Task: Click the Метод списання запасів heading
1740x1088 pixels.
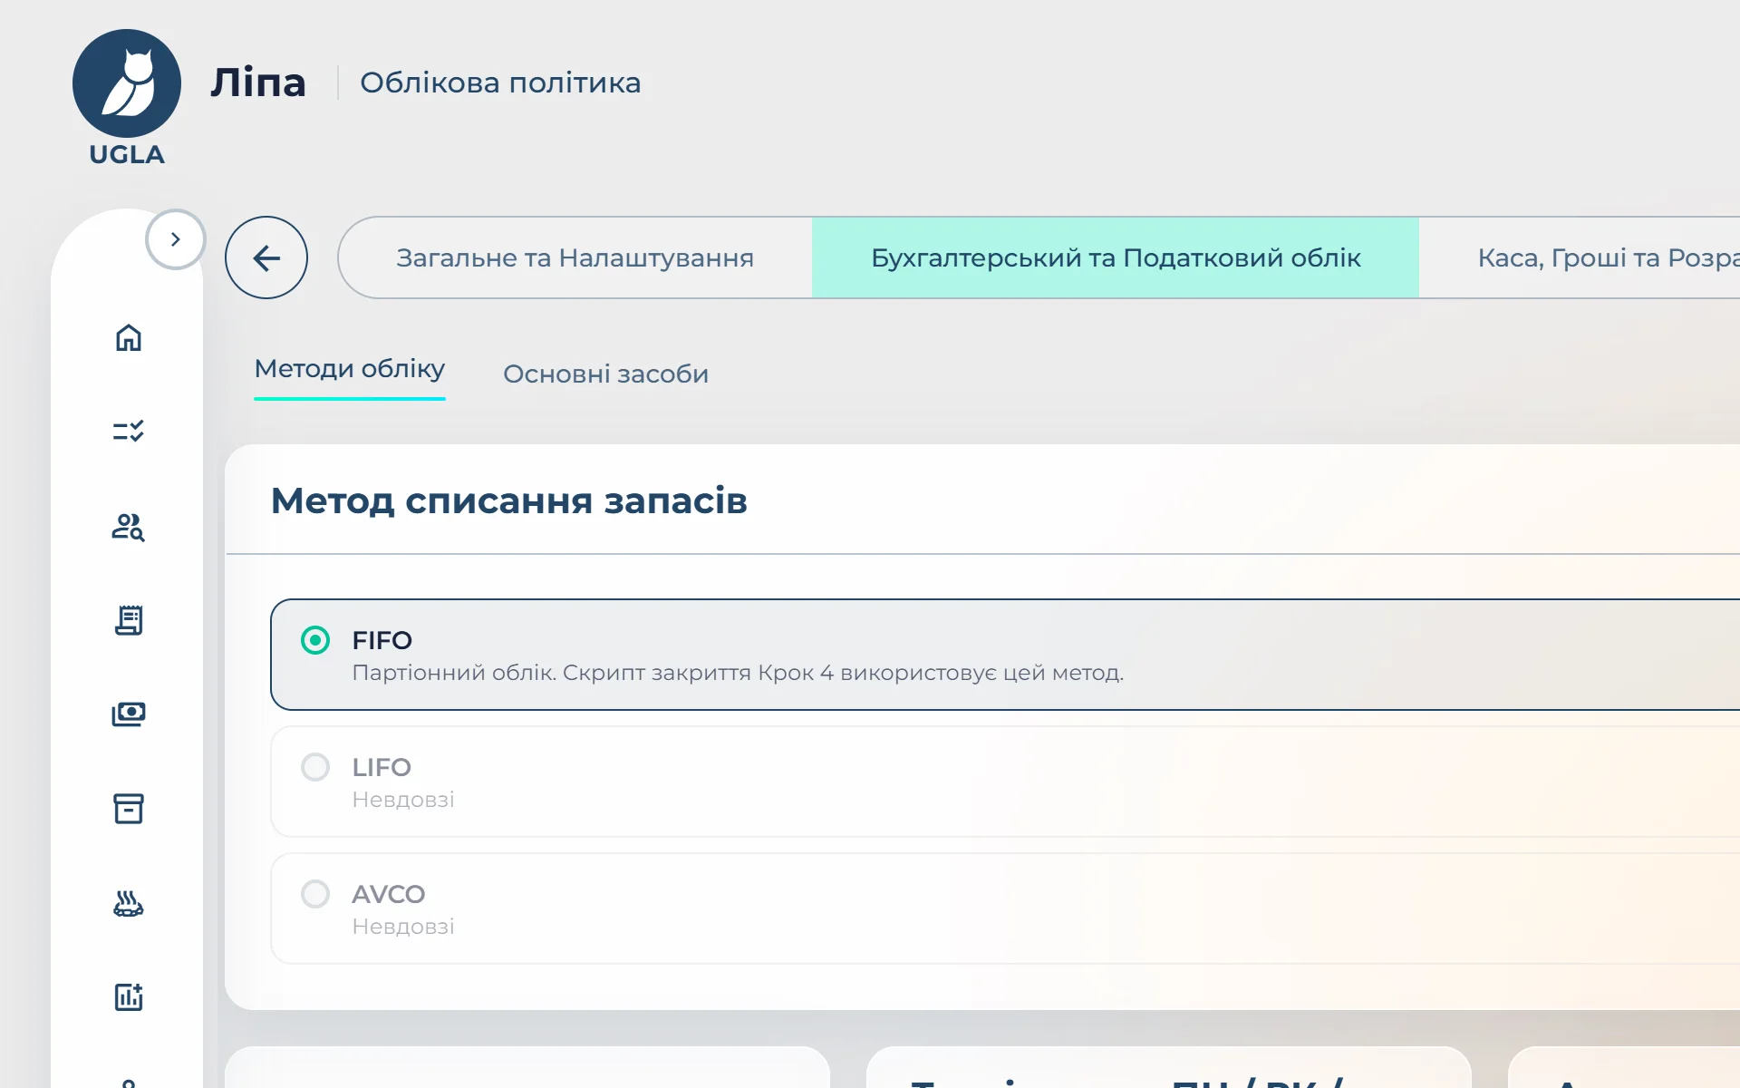Action: click(x=509, y=500)
